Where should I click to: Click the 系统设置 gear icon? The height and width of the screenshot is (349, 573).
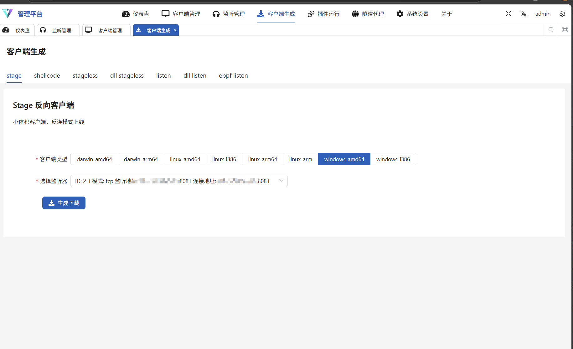[400, 14]
